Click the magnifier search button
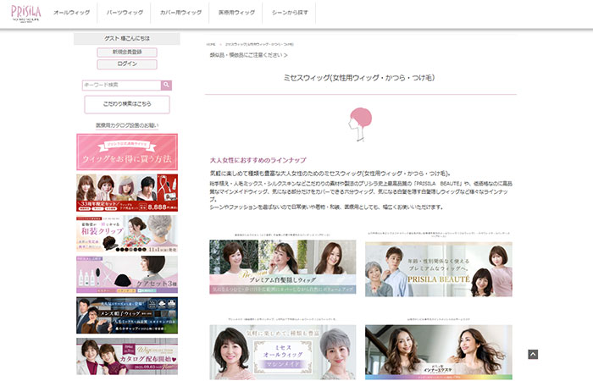 167,85
